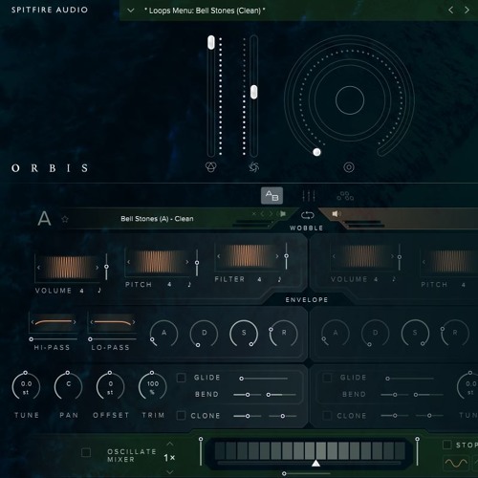Switch to the A/B layers tab

click(272, 195)
